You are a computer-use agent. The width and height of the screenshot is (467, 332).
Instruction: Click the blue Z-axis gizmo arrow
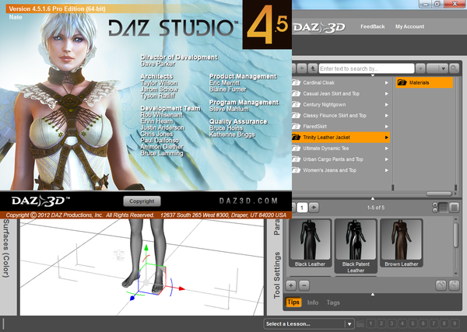point(132,298)
